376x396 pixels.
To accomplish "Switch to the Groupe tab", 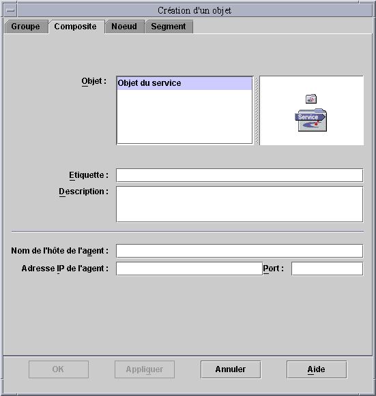I will point(26,27).
